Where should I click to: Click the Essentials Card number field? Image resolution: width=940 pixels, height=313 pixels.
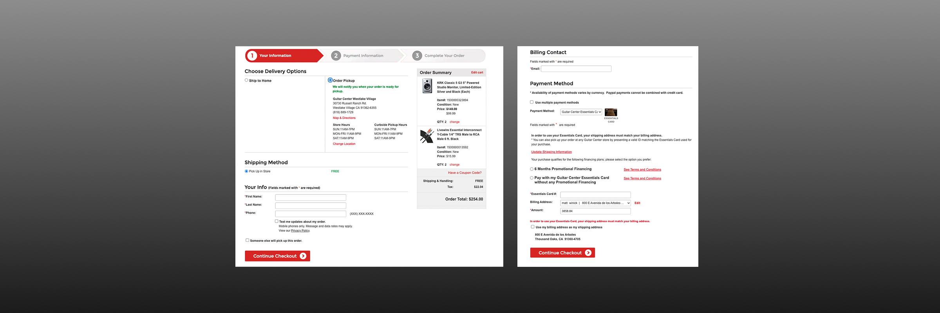595,195
